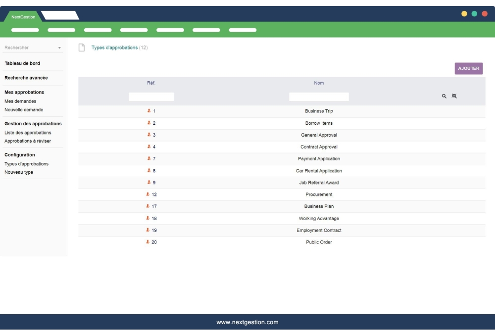495x336 pixels.
Task: Click the AJOUTER button
Action: pyautogui.click(x=469, y=68)
